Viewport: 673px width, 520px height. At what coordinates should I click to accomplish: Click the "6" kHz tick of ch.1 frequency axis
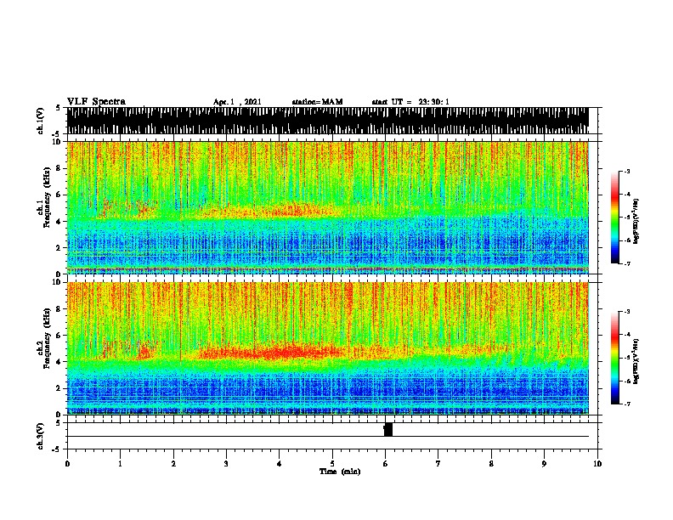point(59,195)
